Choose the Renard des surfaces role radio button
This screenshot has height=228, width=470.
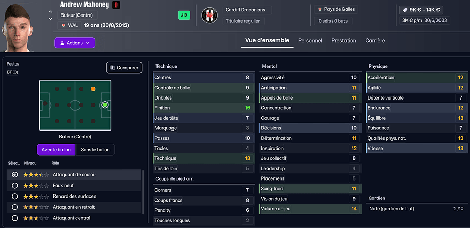14,196
